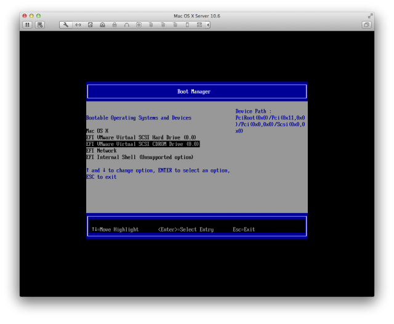The width and height of the screenshot is (394, 324).
Task: Select EFI VMware Virtual SCSI CDROM Drive
Action: pyautogui.click(x=143, y=144)
